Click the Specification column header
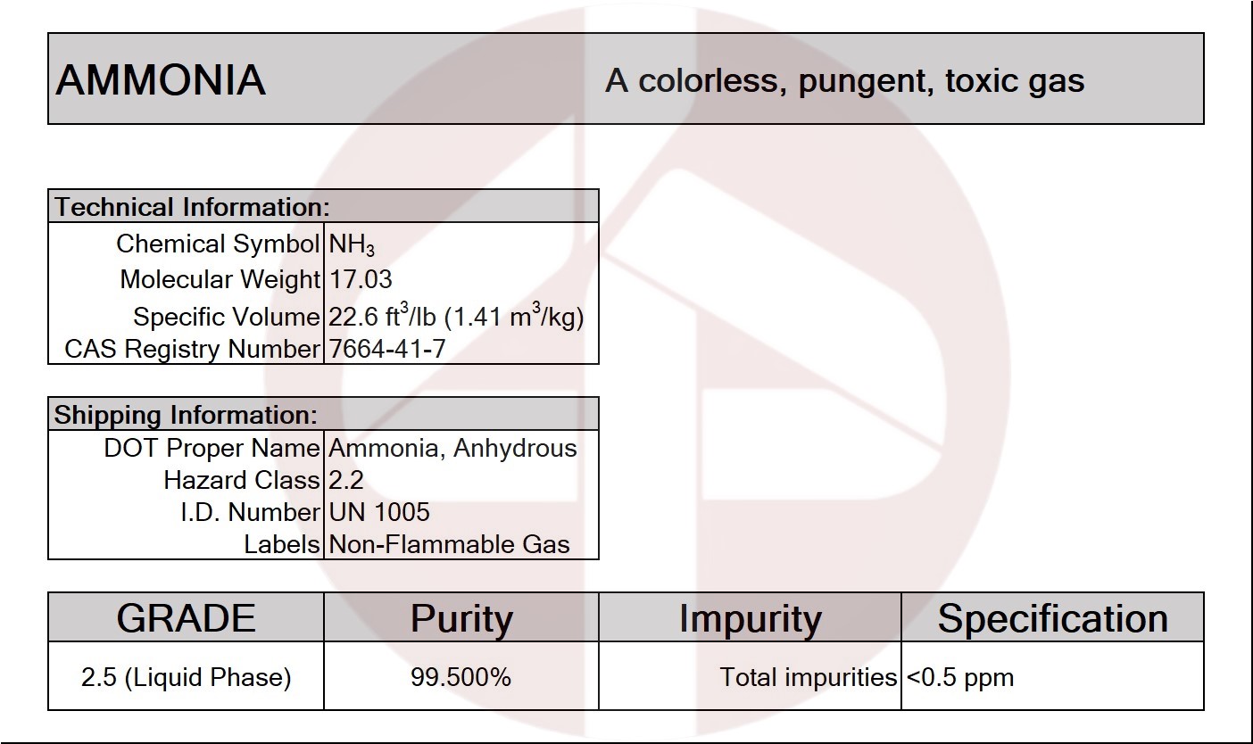 click(1052, 617)
